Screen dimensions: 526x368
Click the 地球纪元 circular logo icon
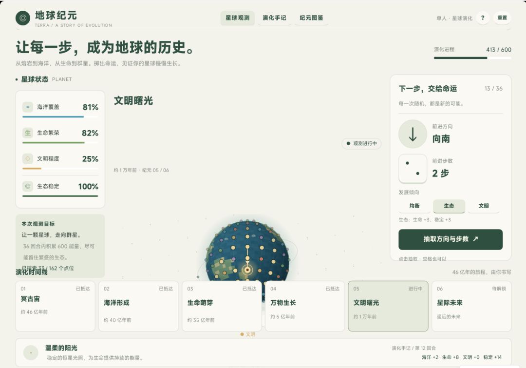[x=23, y=18]
